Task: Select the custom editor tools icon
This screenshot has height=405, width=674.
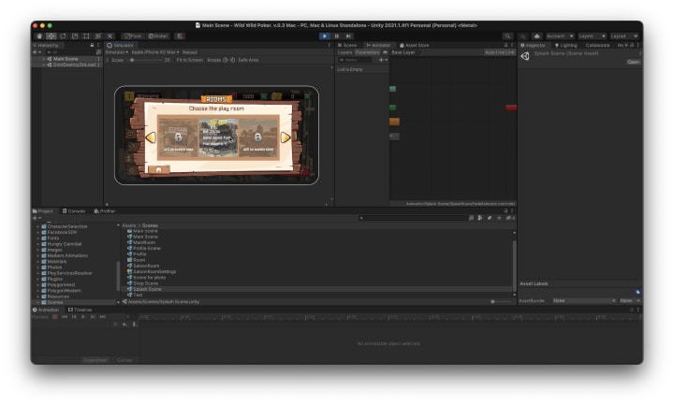Action: [x=110, y=36]
